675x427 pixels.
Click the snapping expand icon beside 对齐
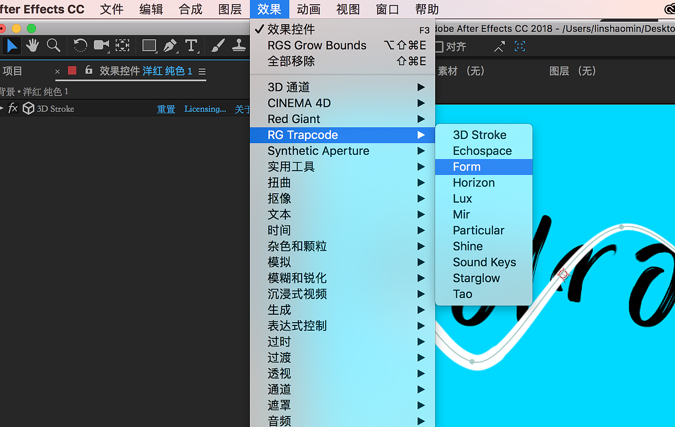[499, 47]
